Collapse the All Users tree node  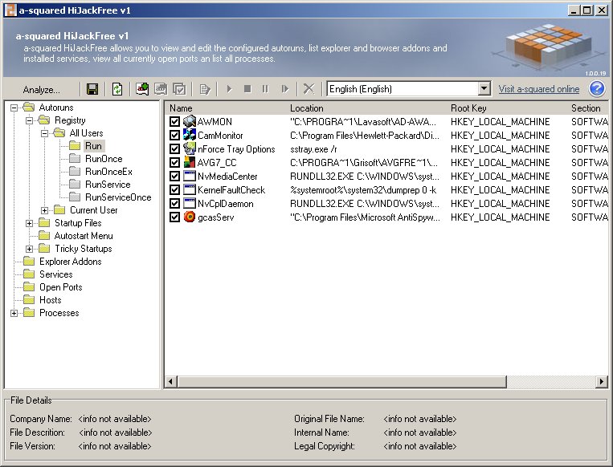click(x=45, y=133)
